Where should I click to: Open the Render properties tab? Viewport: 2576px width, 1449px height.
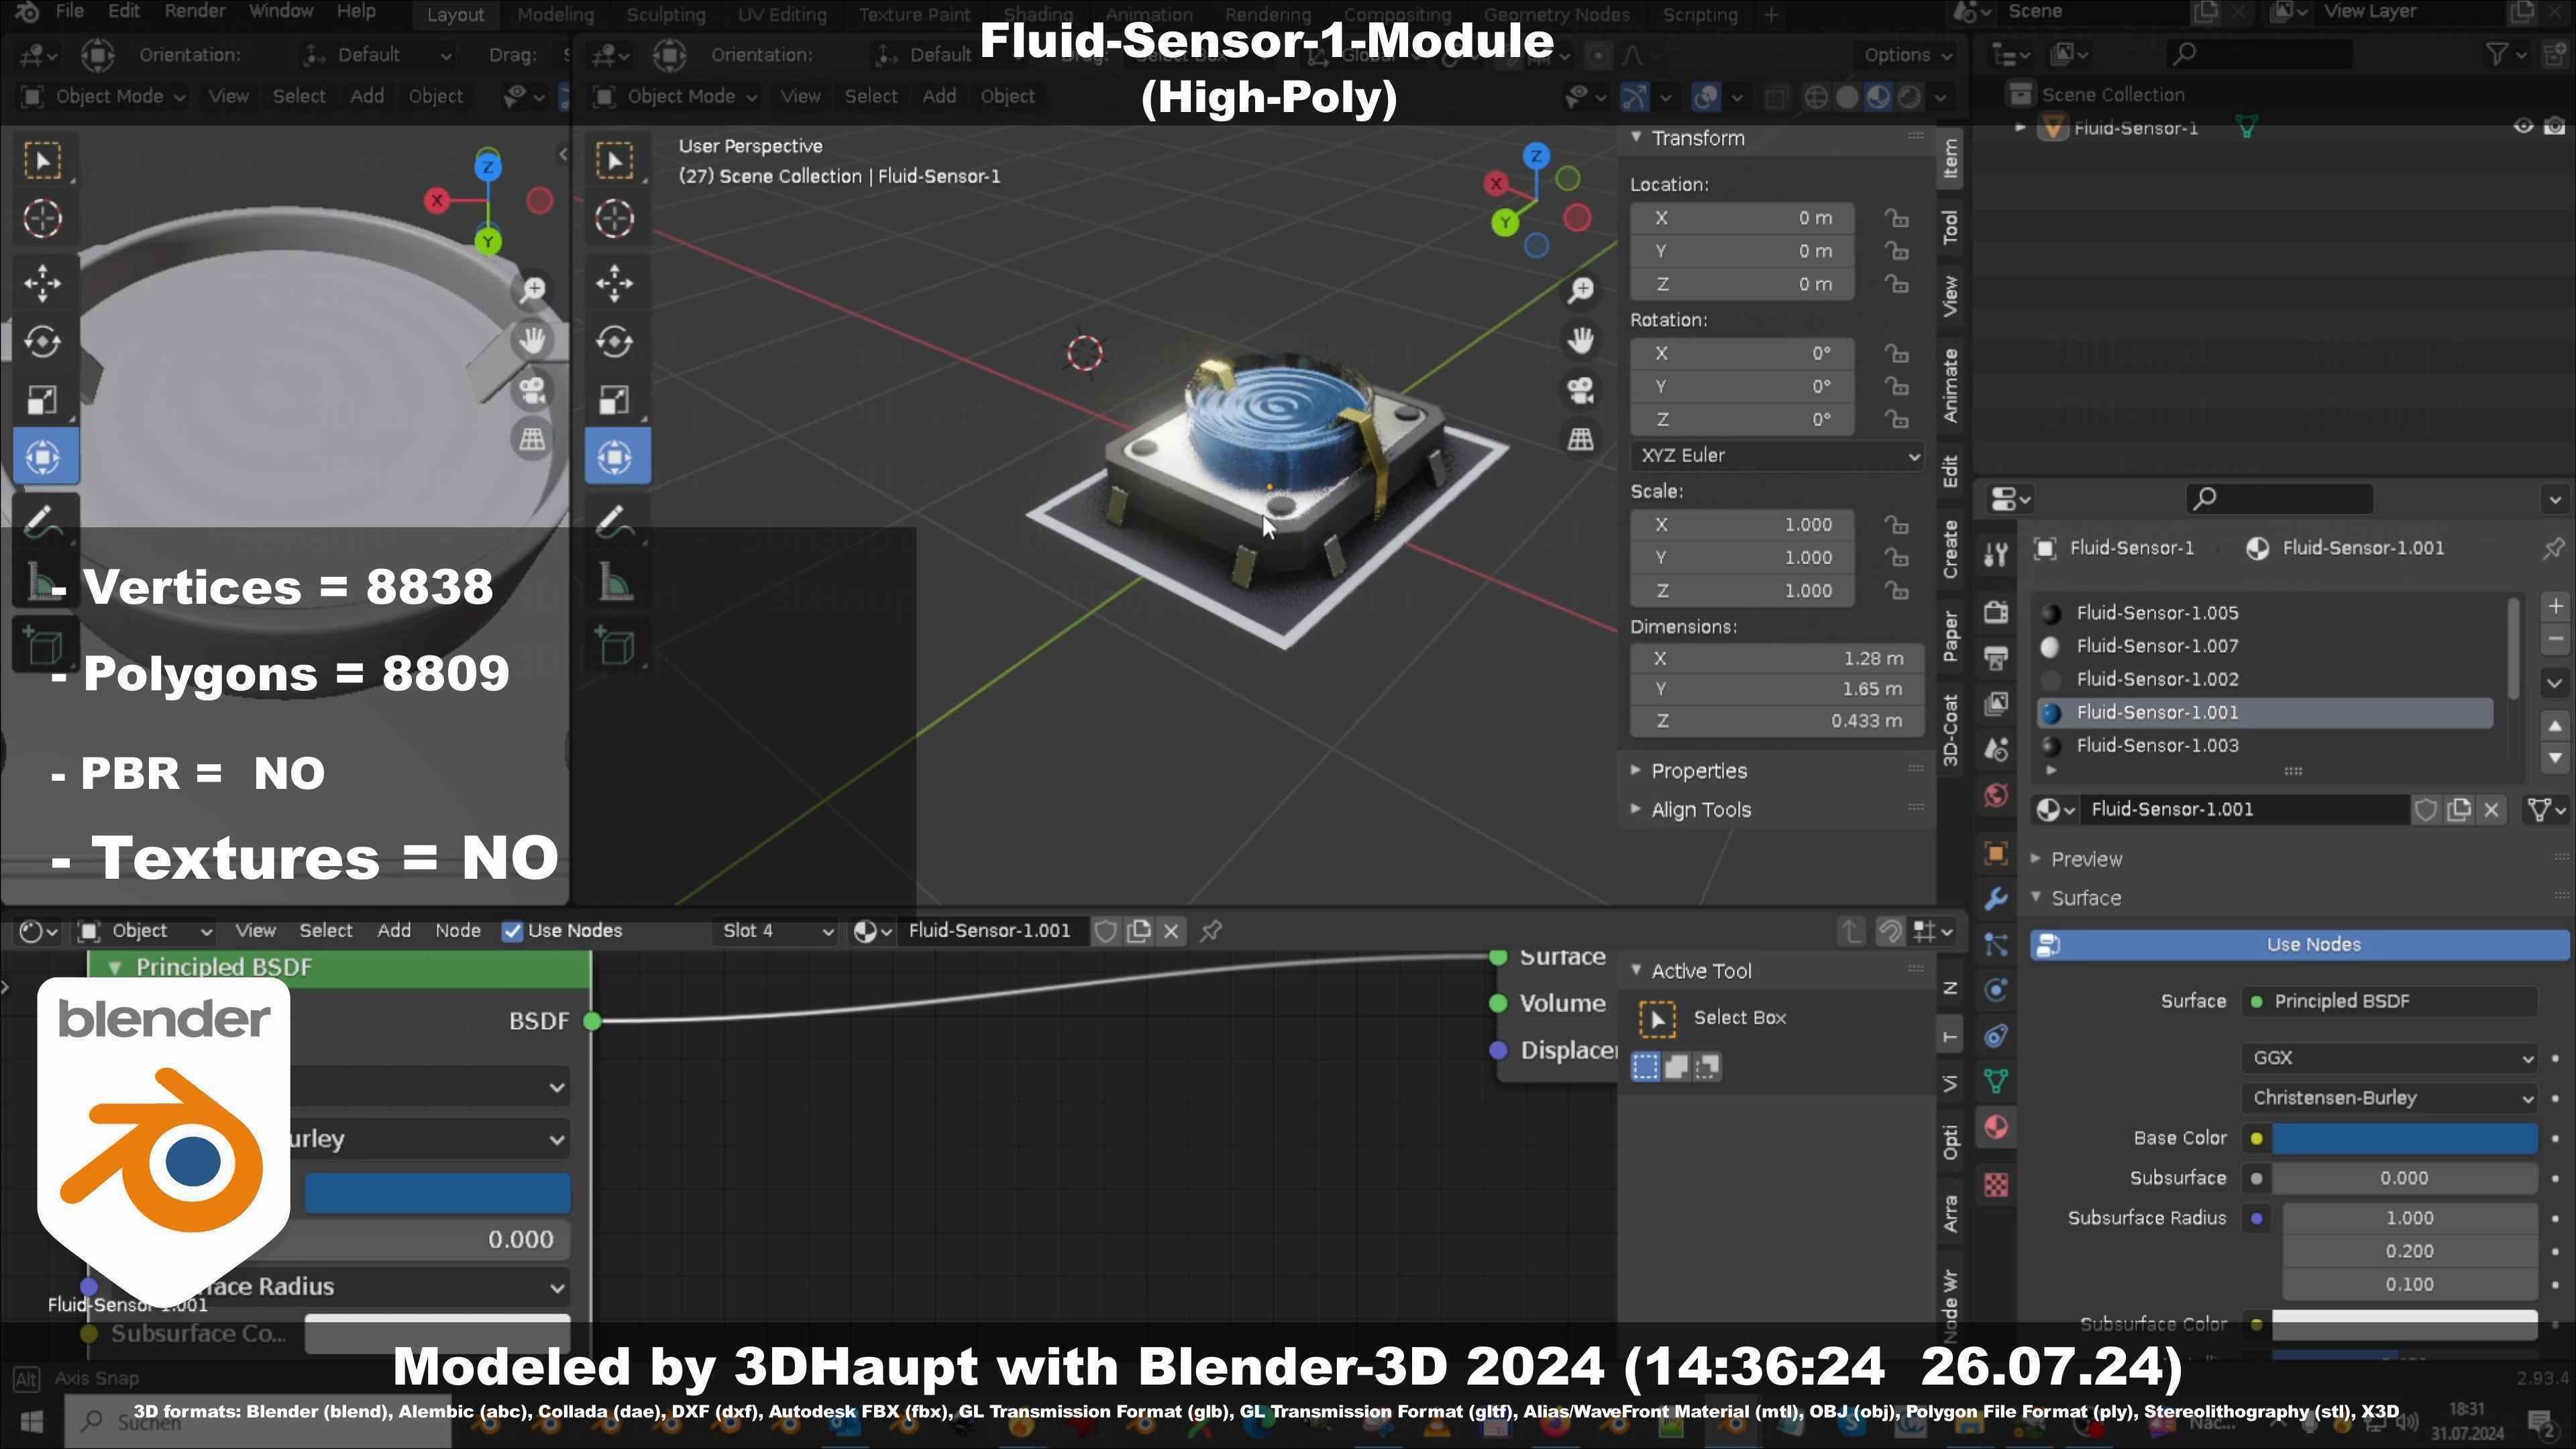coord(1996,611)
